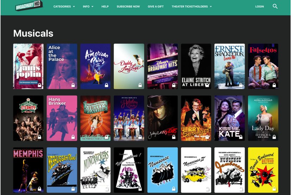Click the lock icon on Lady Day
293x195 pixels.
[274, 137]
